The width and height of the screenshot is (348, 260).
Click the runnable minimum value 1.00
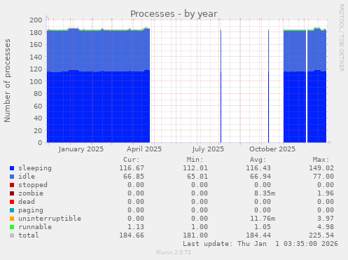[x=200, y=227]
